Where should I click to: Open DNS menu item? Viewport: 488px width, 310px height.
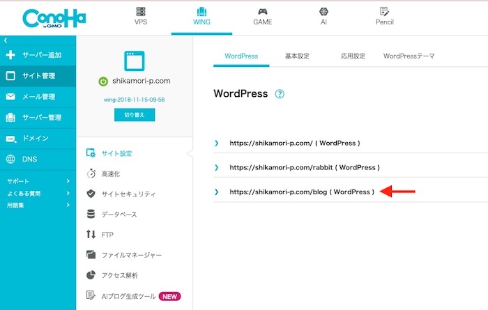[x=38, y=160]
